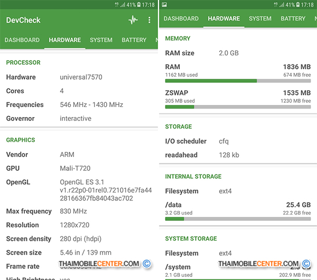Tap the GPU value Mali-T720
Screen dimensions: 317x280
click(75, 168)
